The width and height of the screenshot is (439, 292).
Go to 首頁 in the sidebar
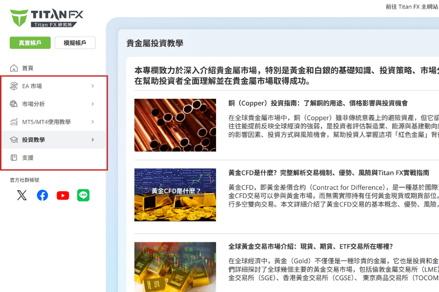pyautogui.click(x=28, y=68)
